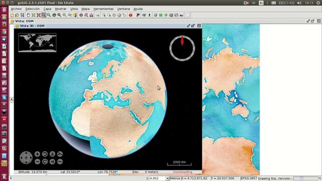Open the Mapa menu

click(86, 9)
